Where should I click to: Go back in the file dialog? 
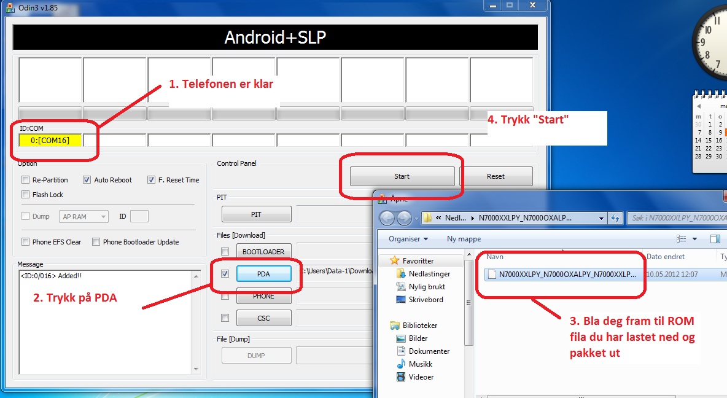tap(387, 217)
